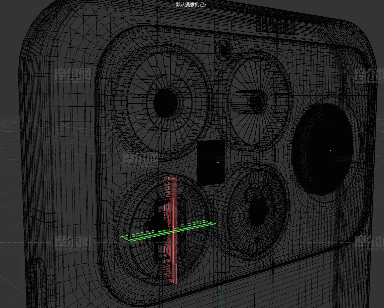Click the green axis line at viewport bottom
The image size is (384, 308).
[x=221, y=296]
